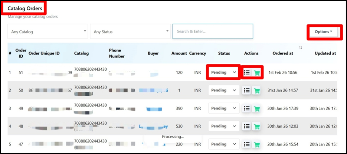The height and width of the screenshot is (154, 347).
Task: Change Pending status for order 50
Action: [223, 90]
